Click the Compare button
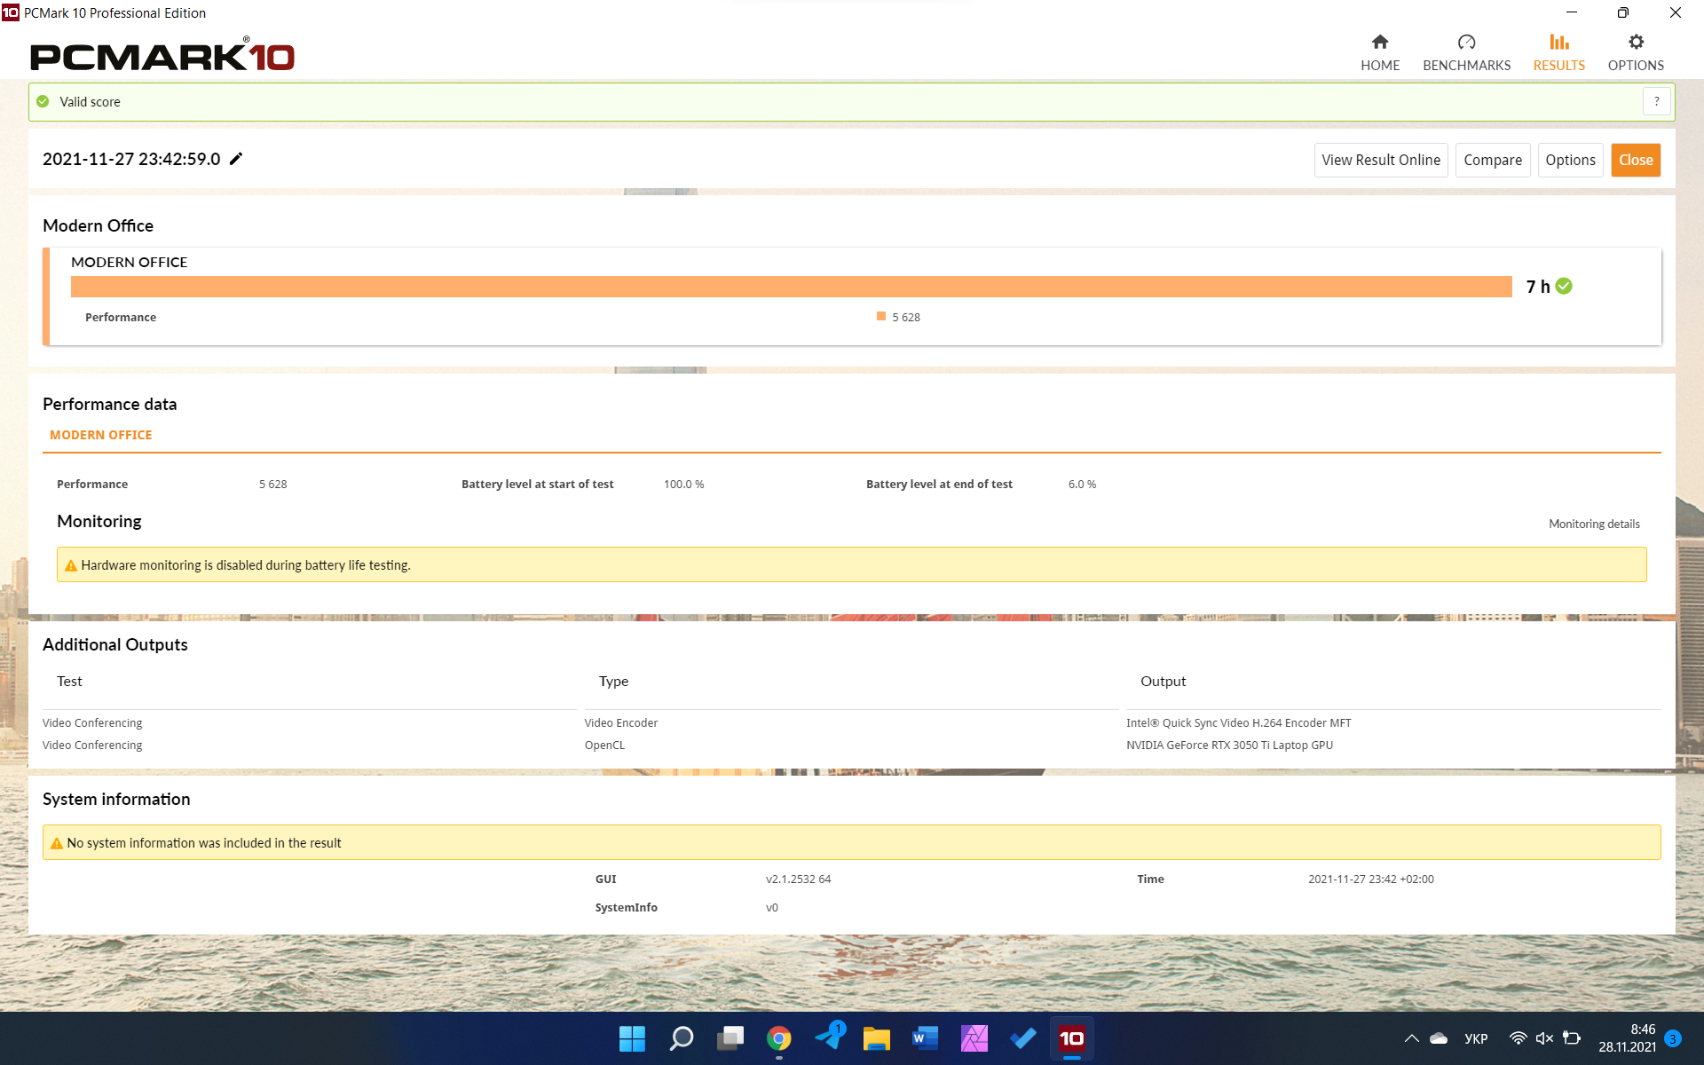Image resolution: width=1704 pixels, height=1065 pixels. 1493,160
